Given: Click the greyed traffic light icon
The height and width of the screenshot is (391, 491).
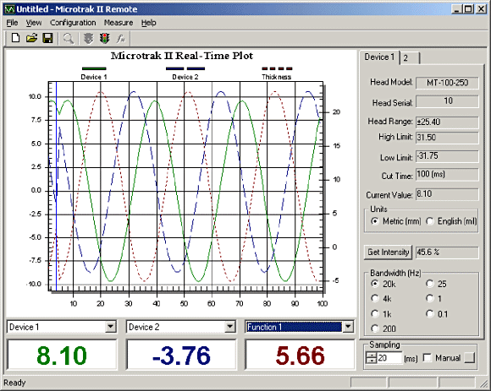Looking at the screenshot, I should coord(89,39).
